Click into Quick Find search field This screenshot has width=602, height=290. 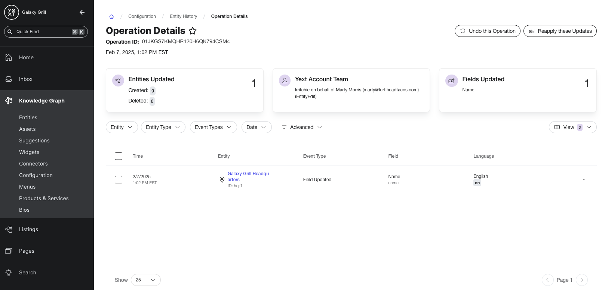tap(46, 32)
